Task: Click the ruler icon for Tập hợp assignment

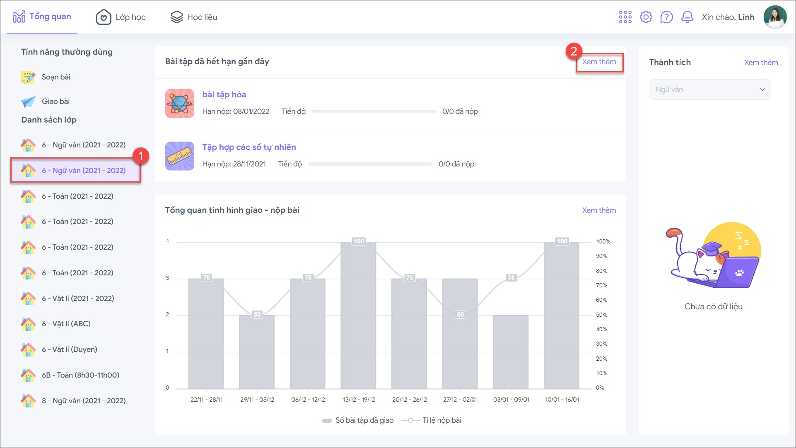Action: pyautogui.click(x=179, y=156)
